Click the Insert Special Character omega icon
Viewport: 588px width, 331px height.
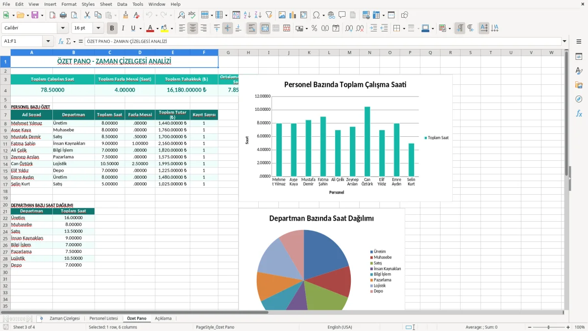click(x=316, y=15)
